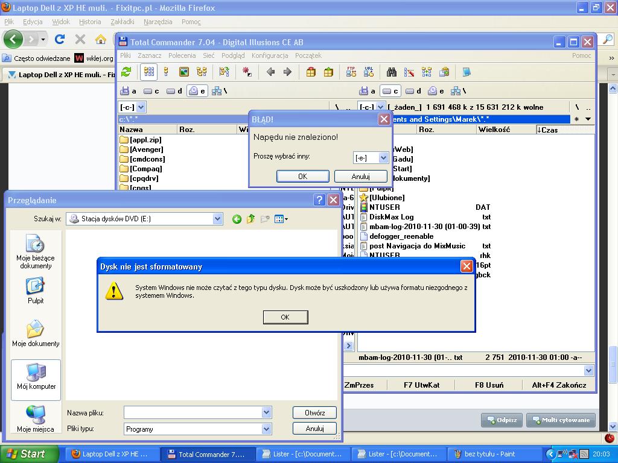Select [Avenger] folder in left panel
Image resolution: width=618 pixels, height=463 pixels.
(141, 150)
